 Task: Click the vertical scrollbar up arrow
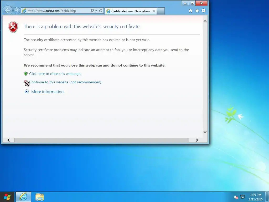[205, 21]
